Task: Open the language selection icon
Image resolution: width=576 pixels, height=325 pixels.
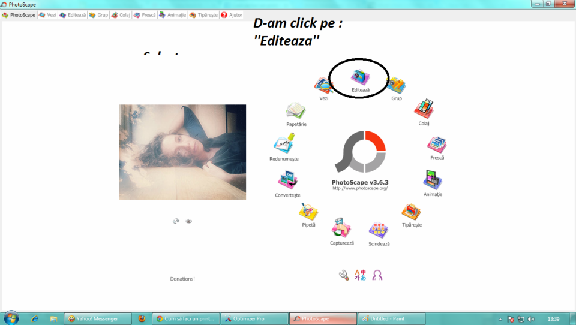Action: 361,275
